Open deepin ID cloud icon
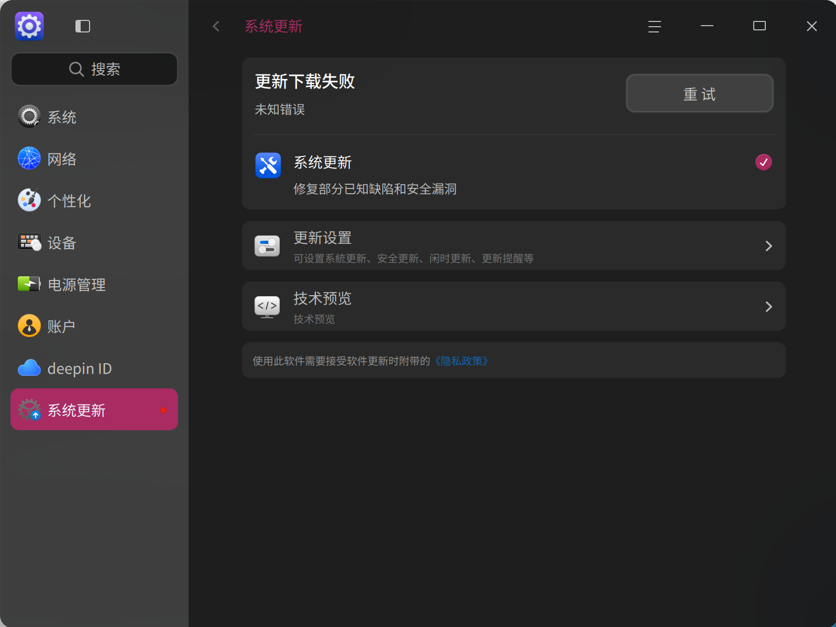Image resolution: width=836 pixels, height=627 pixels. 29,368
